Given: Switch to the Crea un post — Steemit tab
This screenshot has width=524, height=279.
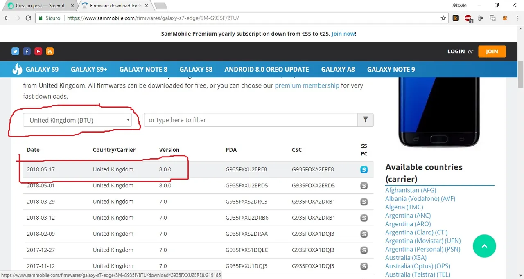Looking at the screenshot, I should pos(40,6).
